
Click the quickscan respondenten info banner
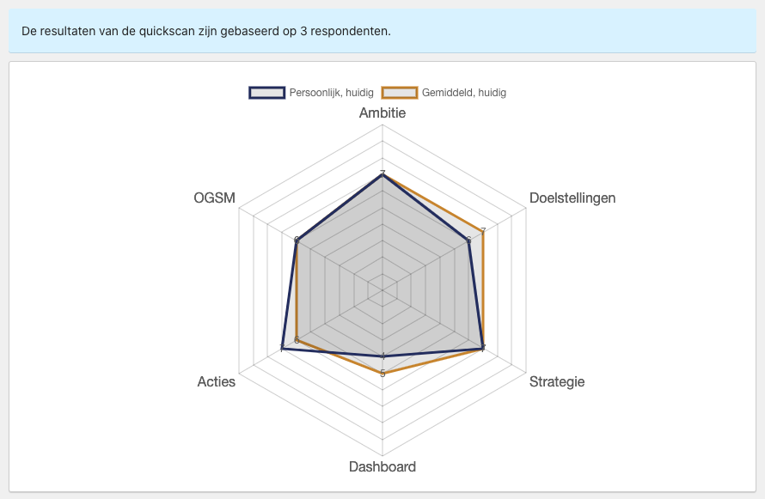click(x=382, y=31)
